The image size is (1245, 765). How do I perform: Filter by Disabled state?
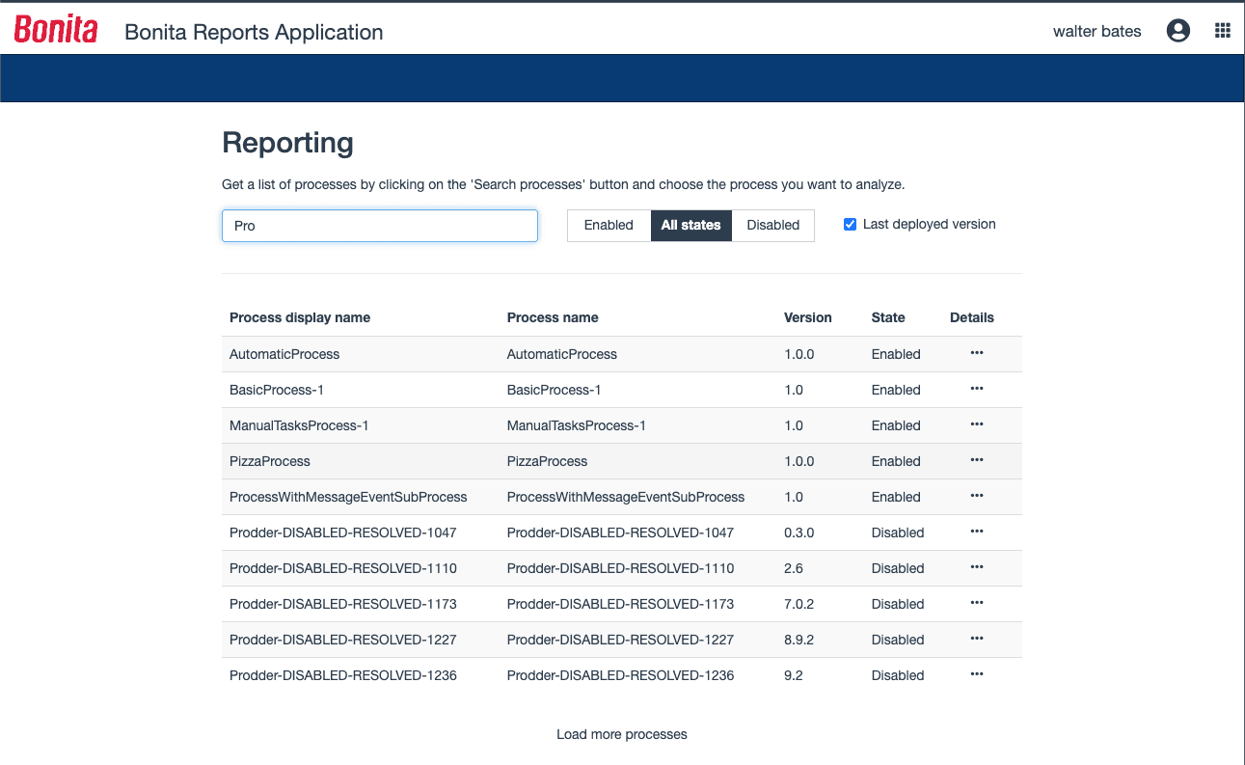coord(772,225)
